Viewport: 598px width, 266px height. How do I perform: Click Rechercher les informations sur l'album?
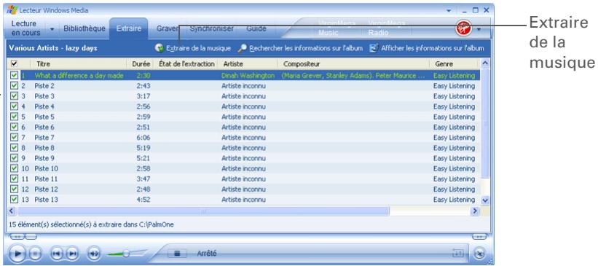click(306, 48)
